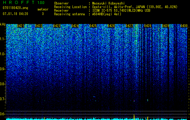Click the 0.9 frequency axis label

click(3, 69)
